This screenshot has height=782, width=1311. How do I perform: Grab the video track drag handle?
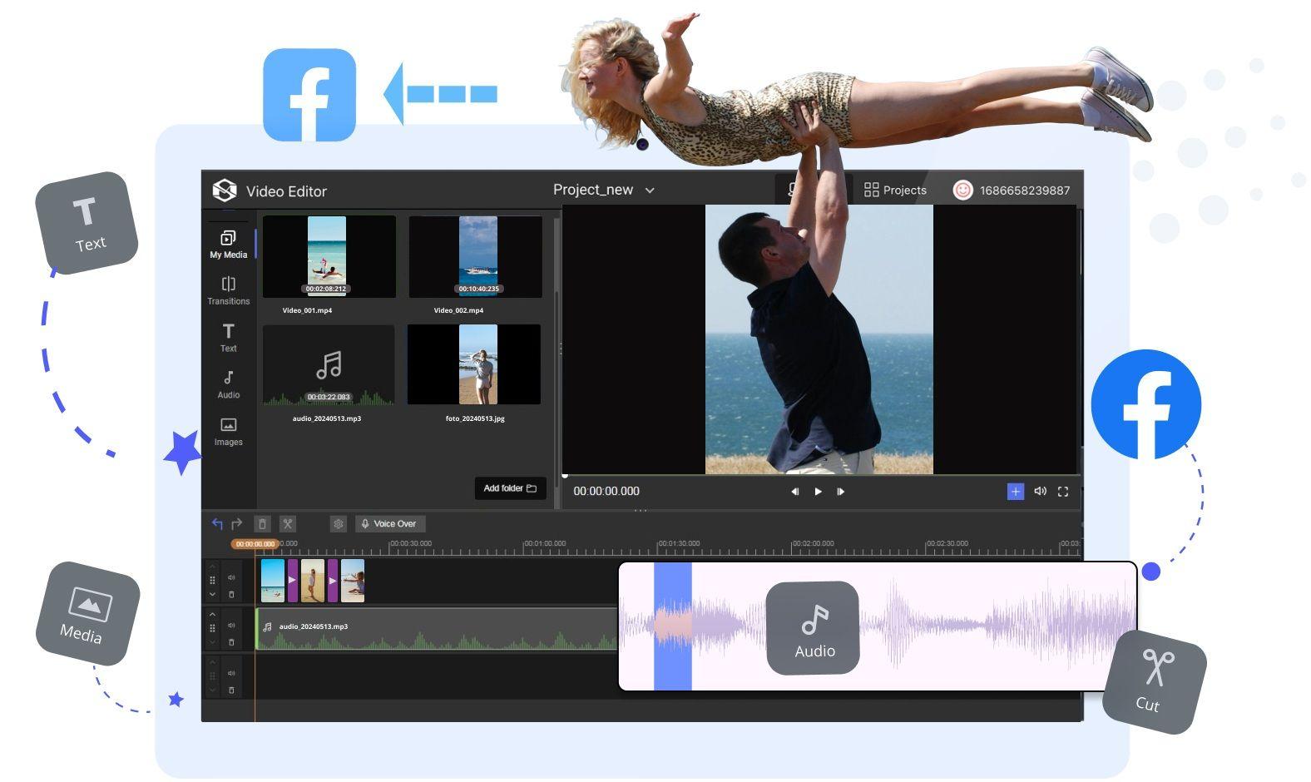pos(212,580)
